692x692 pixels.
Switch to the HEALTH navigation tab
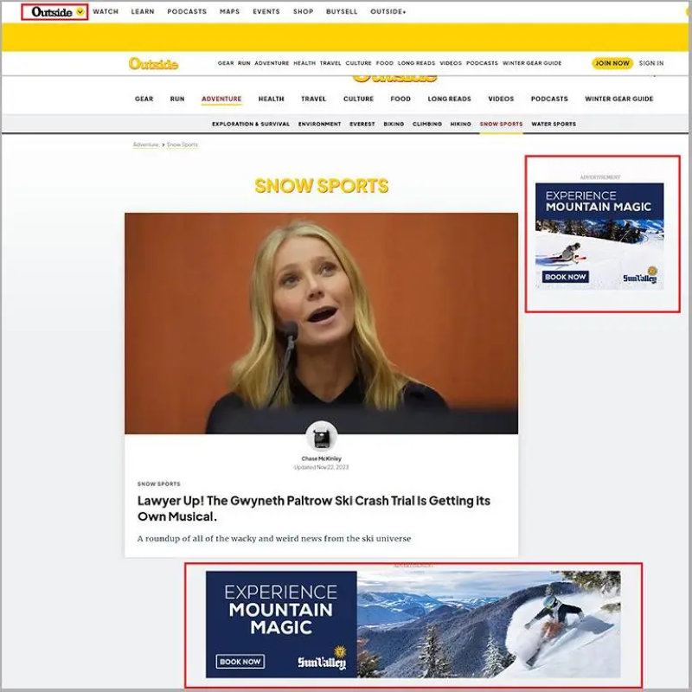pyautogui.click(x=272, y=99)
